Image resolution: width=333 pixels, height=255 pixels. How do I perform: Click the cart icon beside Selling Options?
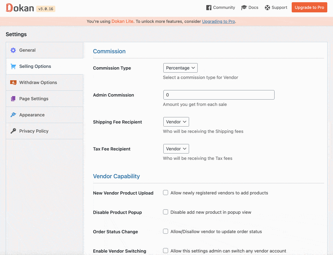(13, 66)
